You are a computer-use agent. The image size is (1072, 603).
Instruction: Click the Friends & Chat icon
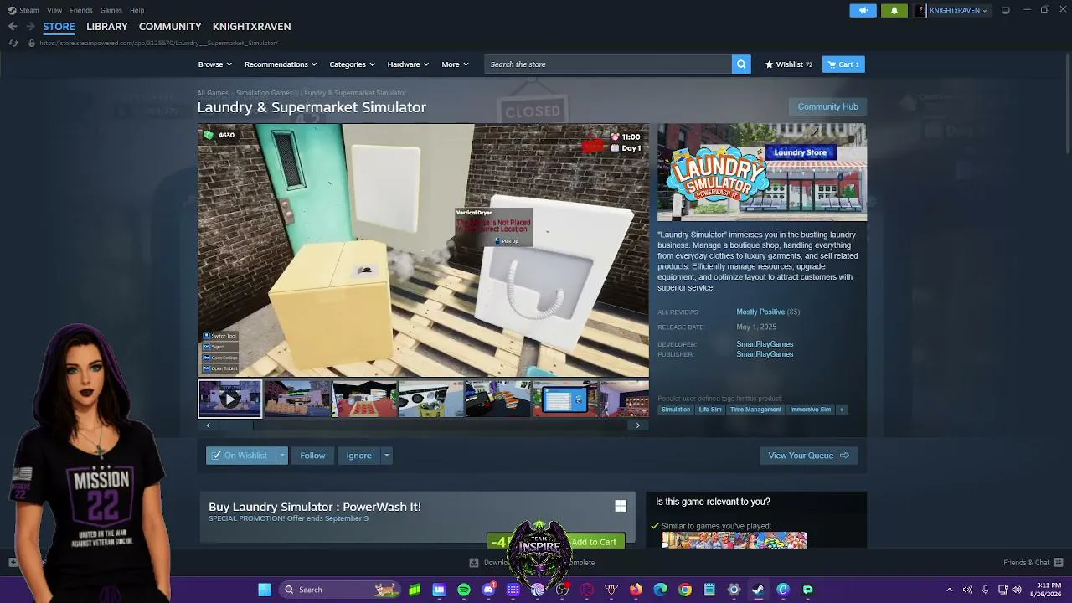[1058, 563]
